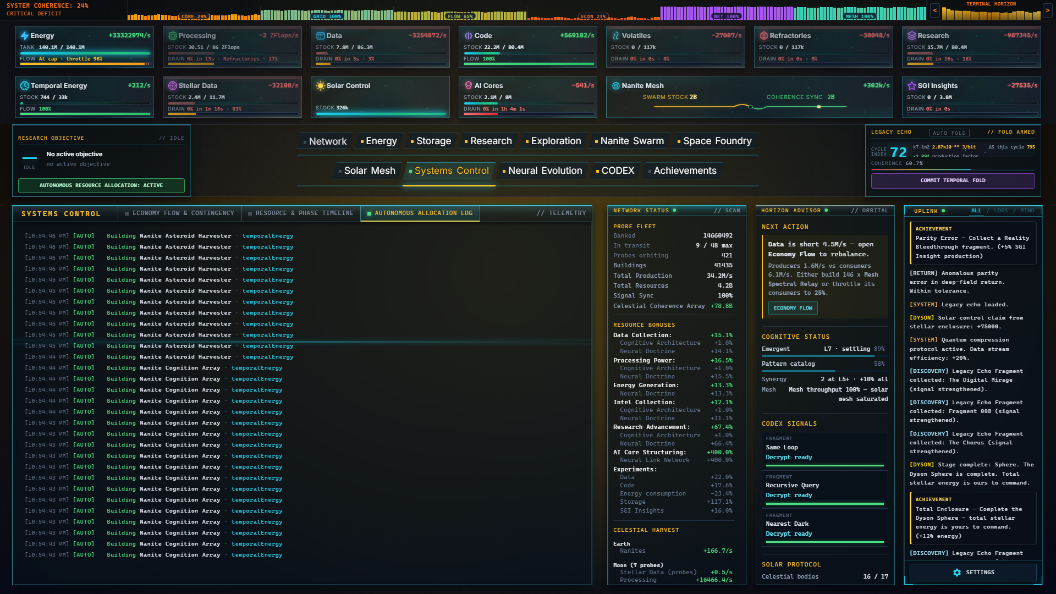Show Logs filter in Uplink panel
The height and width of the screenshot is (594, 1056).
coord(1001,211)
